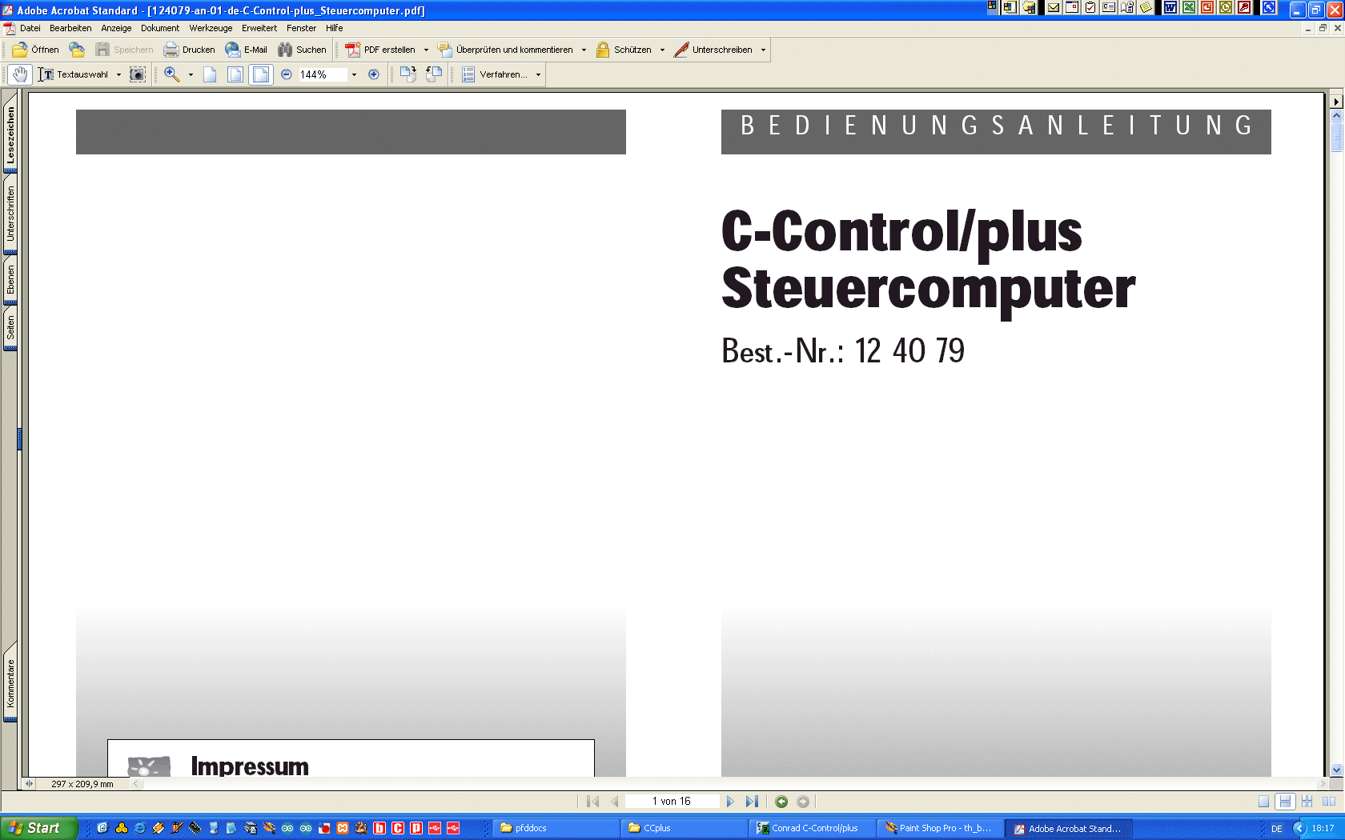The image size is (1345, 840).
Task: Go to next view grey arrow
Action: tap(803, 802)
